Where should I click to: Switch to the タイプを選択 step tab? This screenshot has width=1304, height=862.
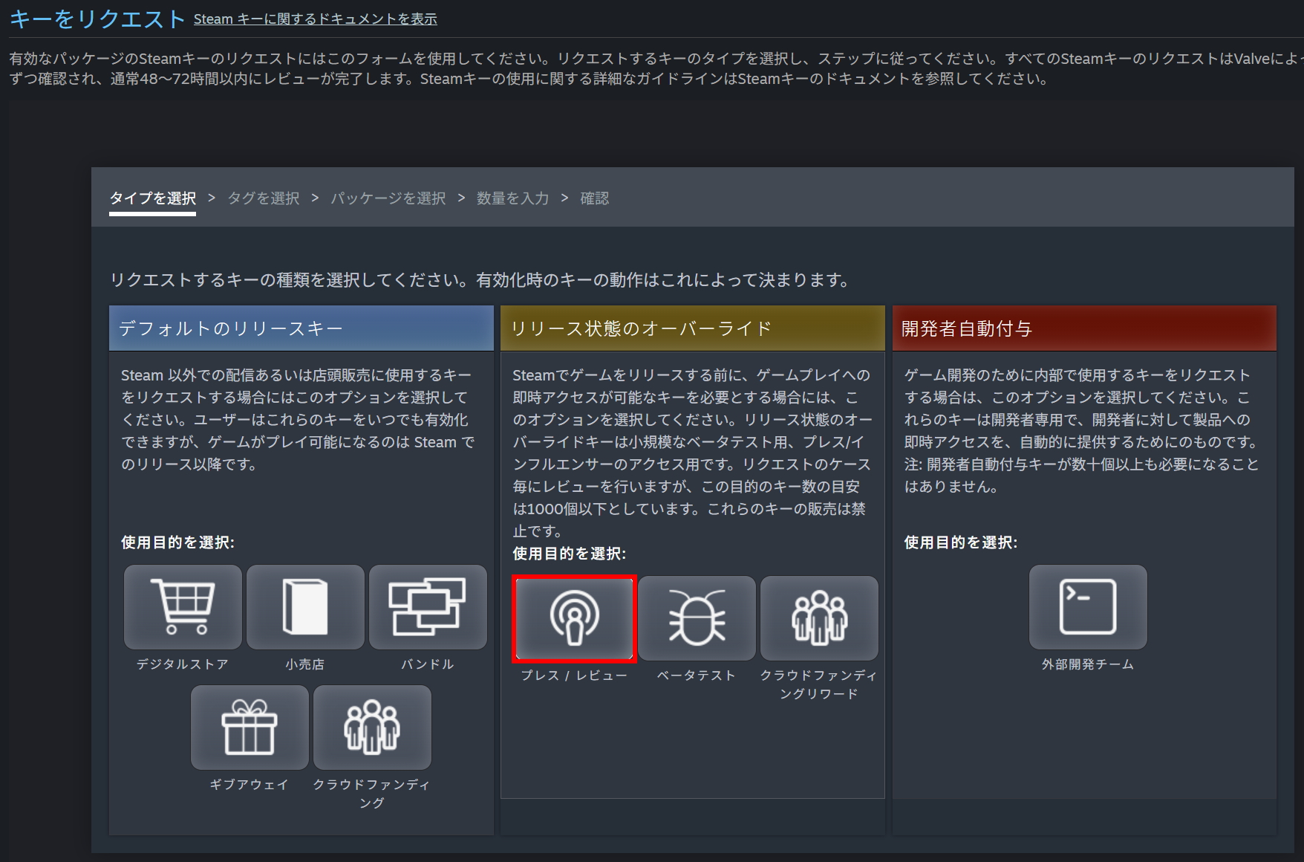153,198
